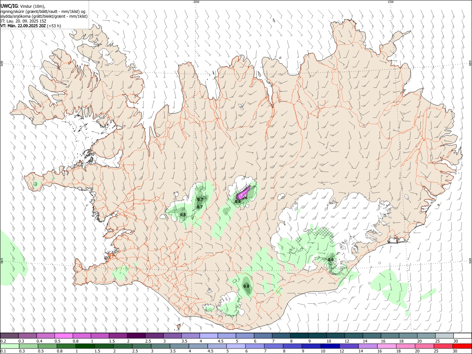Click the 0.8 value label on the map
Image resolution: width=472 pixels, height=354 pixels.
point(246,286)
